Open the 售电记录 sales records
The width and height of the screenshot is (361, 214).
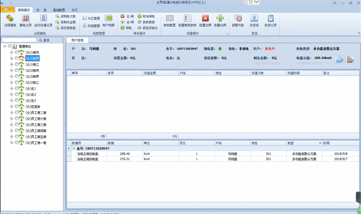(x=26, y=21)
